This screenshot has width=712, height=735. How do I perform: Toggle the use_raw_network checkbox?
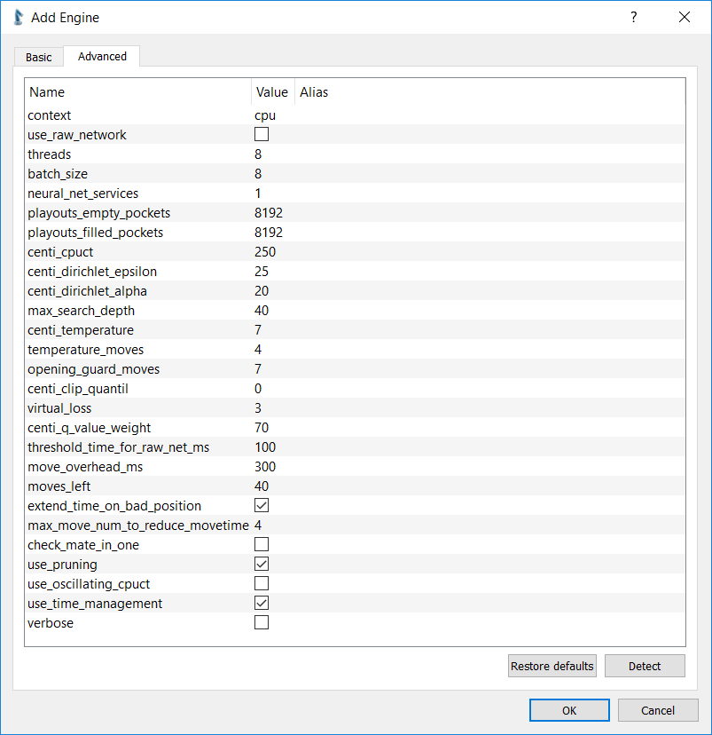click(x=262, y=135)
